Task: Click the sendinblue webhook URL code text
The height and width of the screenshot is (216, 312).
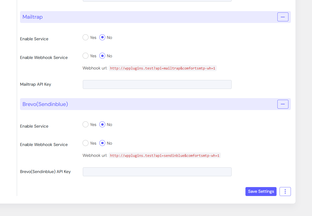Action: [165, 155]
